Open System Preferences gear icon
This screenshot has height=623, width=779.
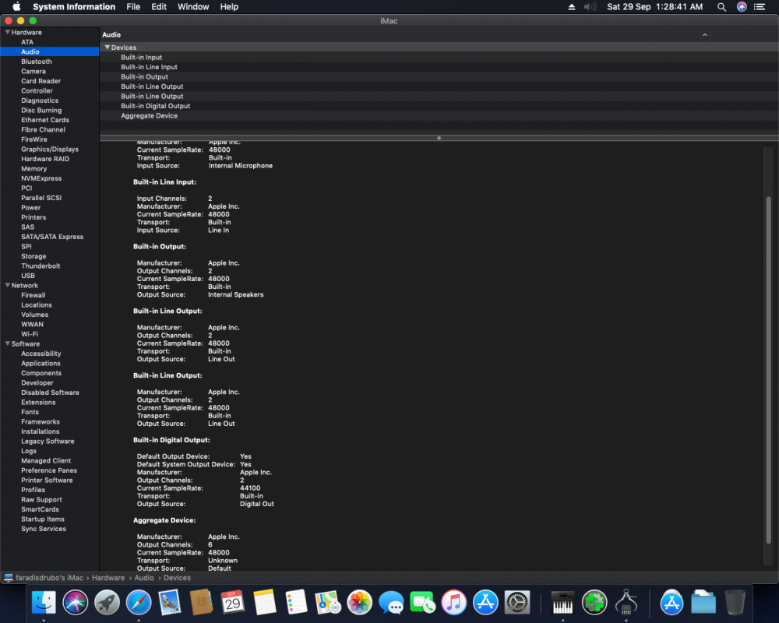coord(517,603)
